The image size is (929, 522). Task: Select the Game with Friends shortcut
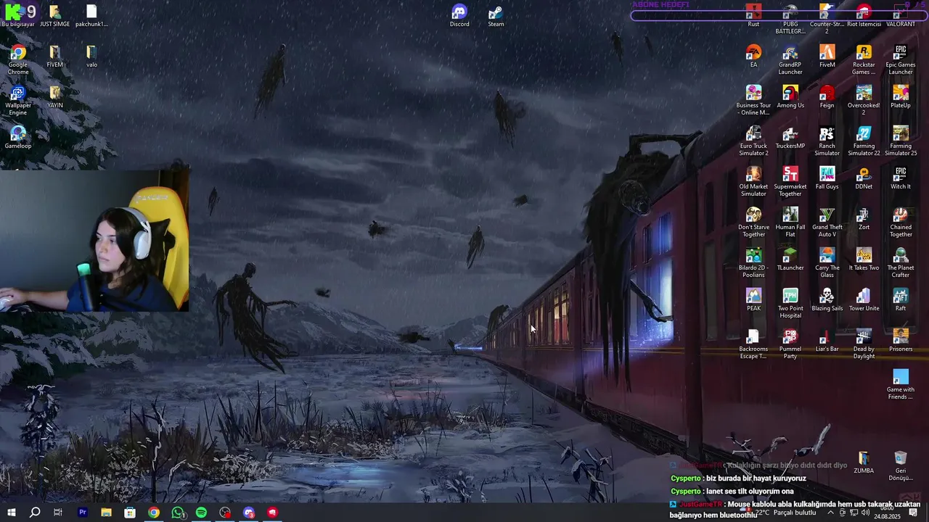tap(901, 385)
